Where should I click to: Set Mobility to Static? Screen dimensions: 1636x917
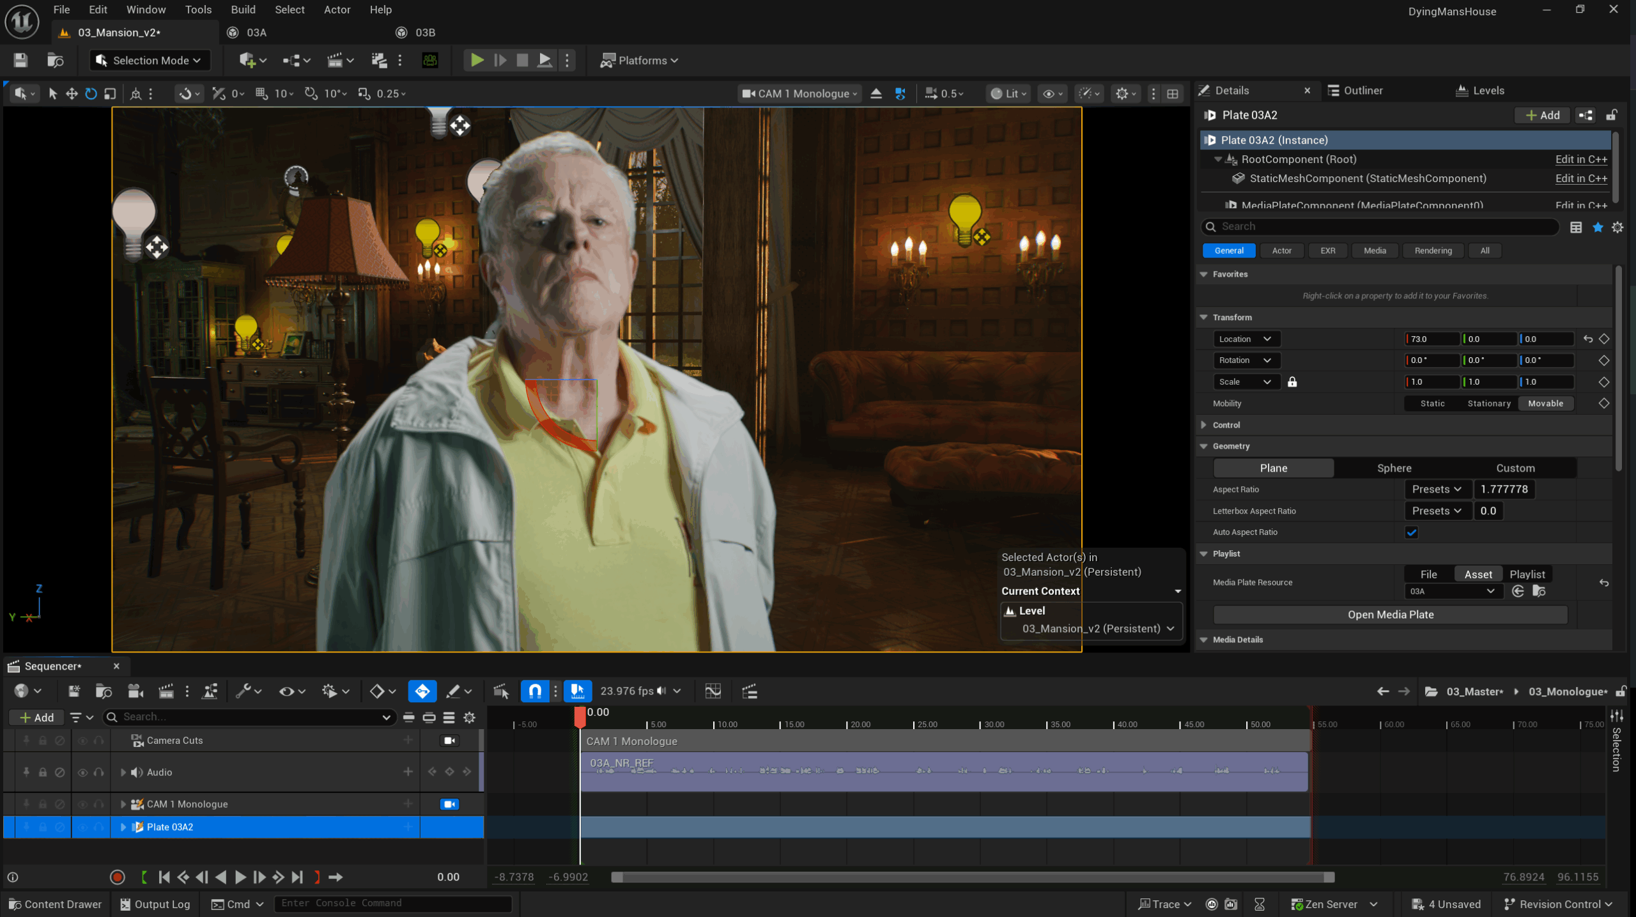pyautogui.click(x=1432, y=403)
